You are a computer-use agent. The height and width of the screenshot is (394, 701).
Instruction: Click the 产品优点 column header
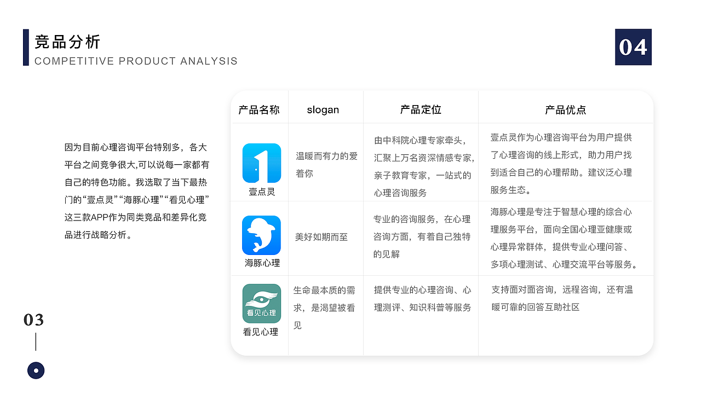click(566, 110)
